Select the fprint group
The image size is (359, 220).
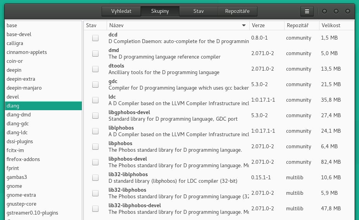(x=43, y=168)
